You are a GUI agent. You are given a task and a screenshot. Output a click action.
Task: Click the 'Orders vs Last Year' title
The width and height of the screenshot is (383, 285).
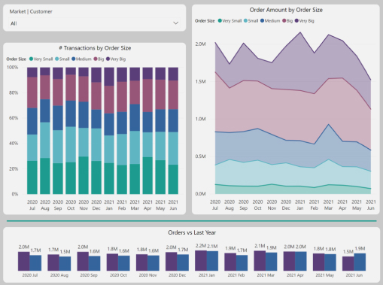point(192,232)
